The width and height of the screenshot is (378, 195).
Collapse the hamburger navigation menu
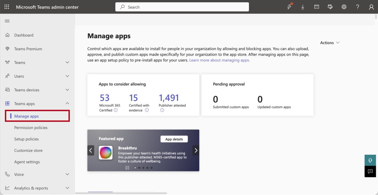(x=7, y=21)
